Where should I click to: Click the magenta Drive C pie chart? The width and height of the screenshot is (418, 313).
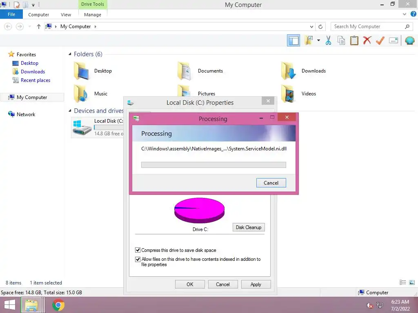pos(199,210)
